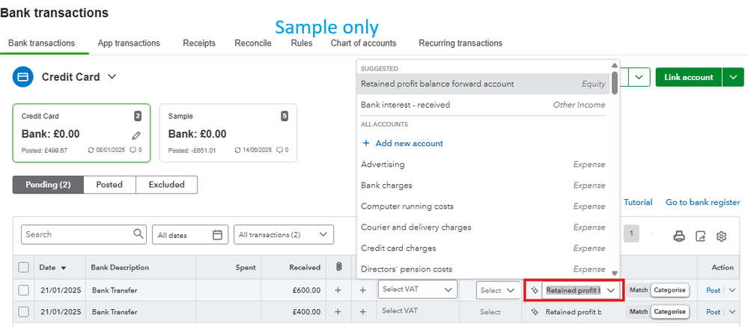Click the pencil edit icon on Credit Card tile
This screenshot has height=327, width=748.
(x=136, y=135)
